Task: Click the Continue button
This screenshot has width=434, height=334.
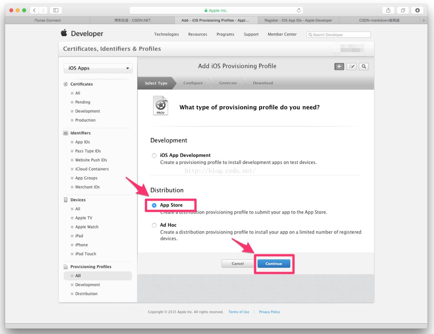Action: (274, 264)
